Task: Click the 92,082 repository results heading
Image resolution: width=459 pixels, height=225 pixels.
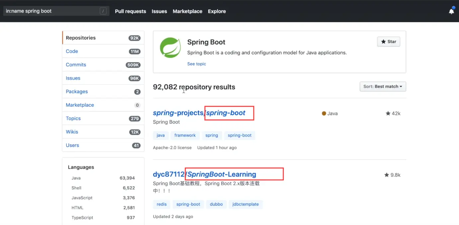Action: pos(194,87)
